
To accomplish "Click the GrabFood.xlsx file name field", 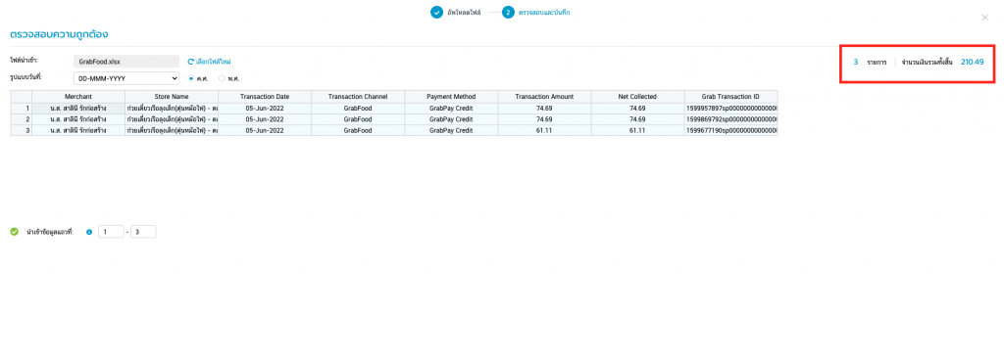I will pos(126,62).
